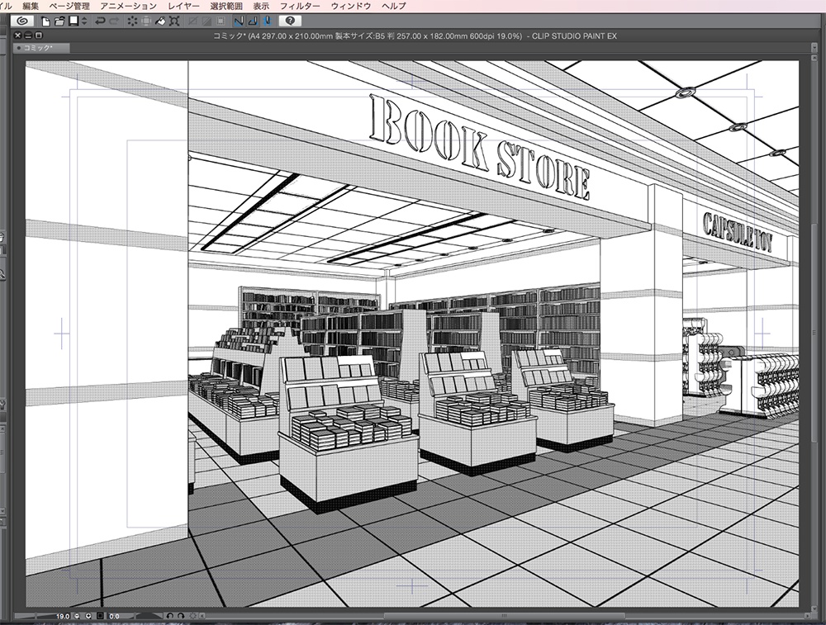
Task: Click the Fill bucket icon
Action: (161, 21)
